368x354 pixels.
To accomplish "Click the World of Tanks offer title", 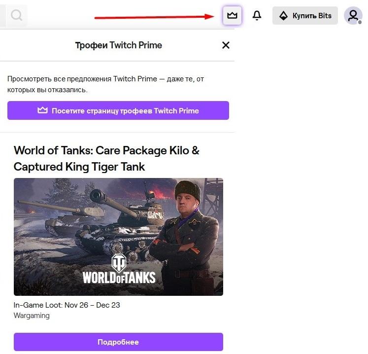I will [106, 159].
